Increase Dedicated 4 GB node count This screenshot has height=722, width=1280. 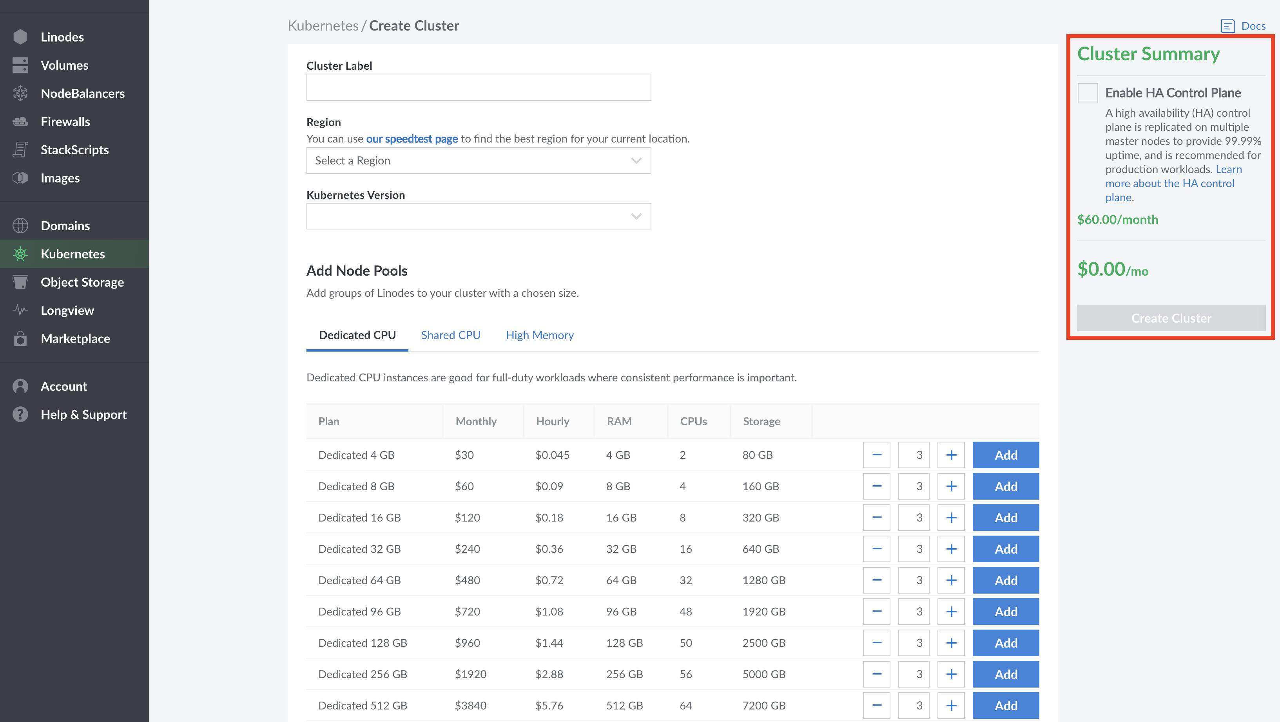[950, 455]
